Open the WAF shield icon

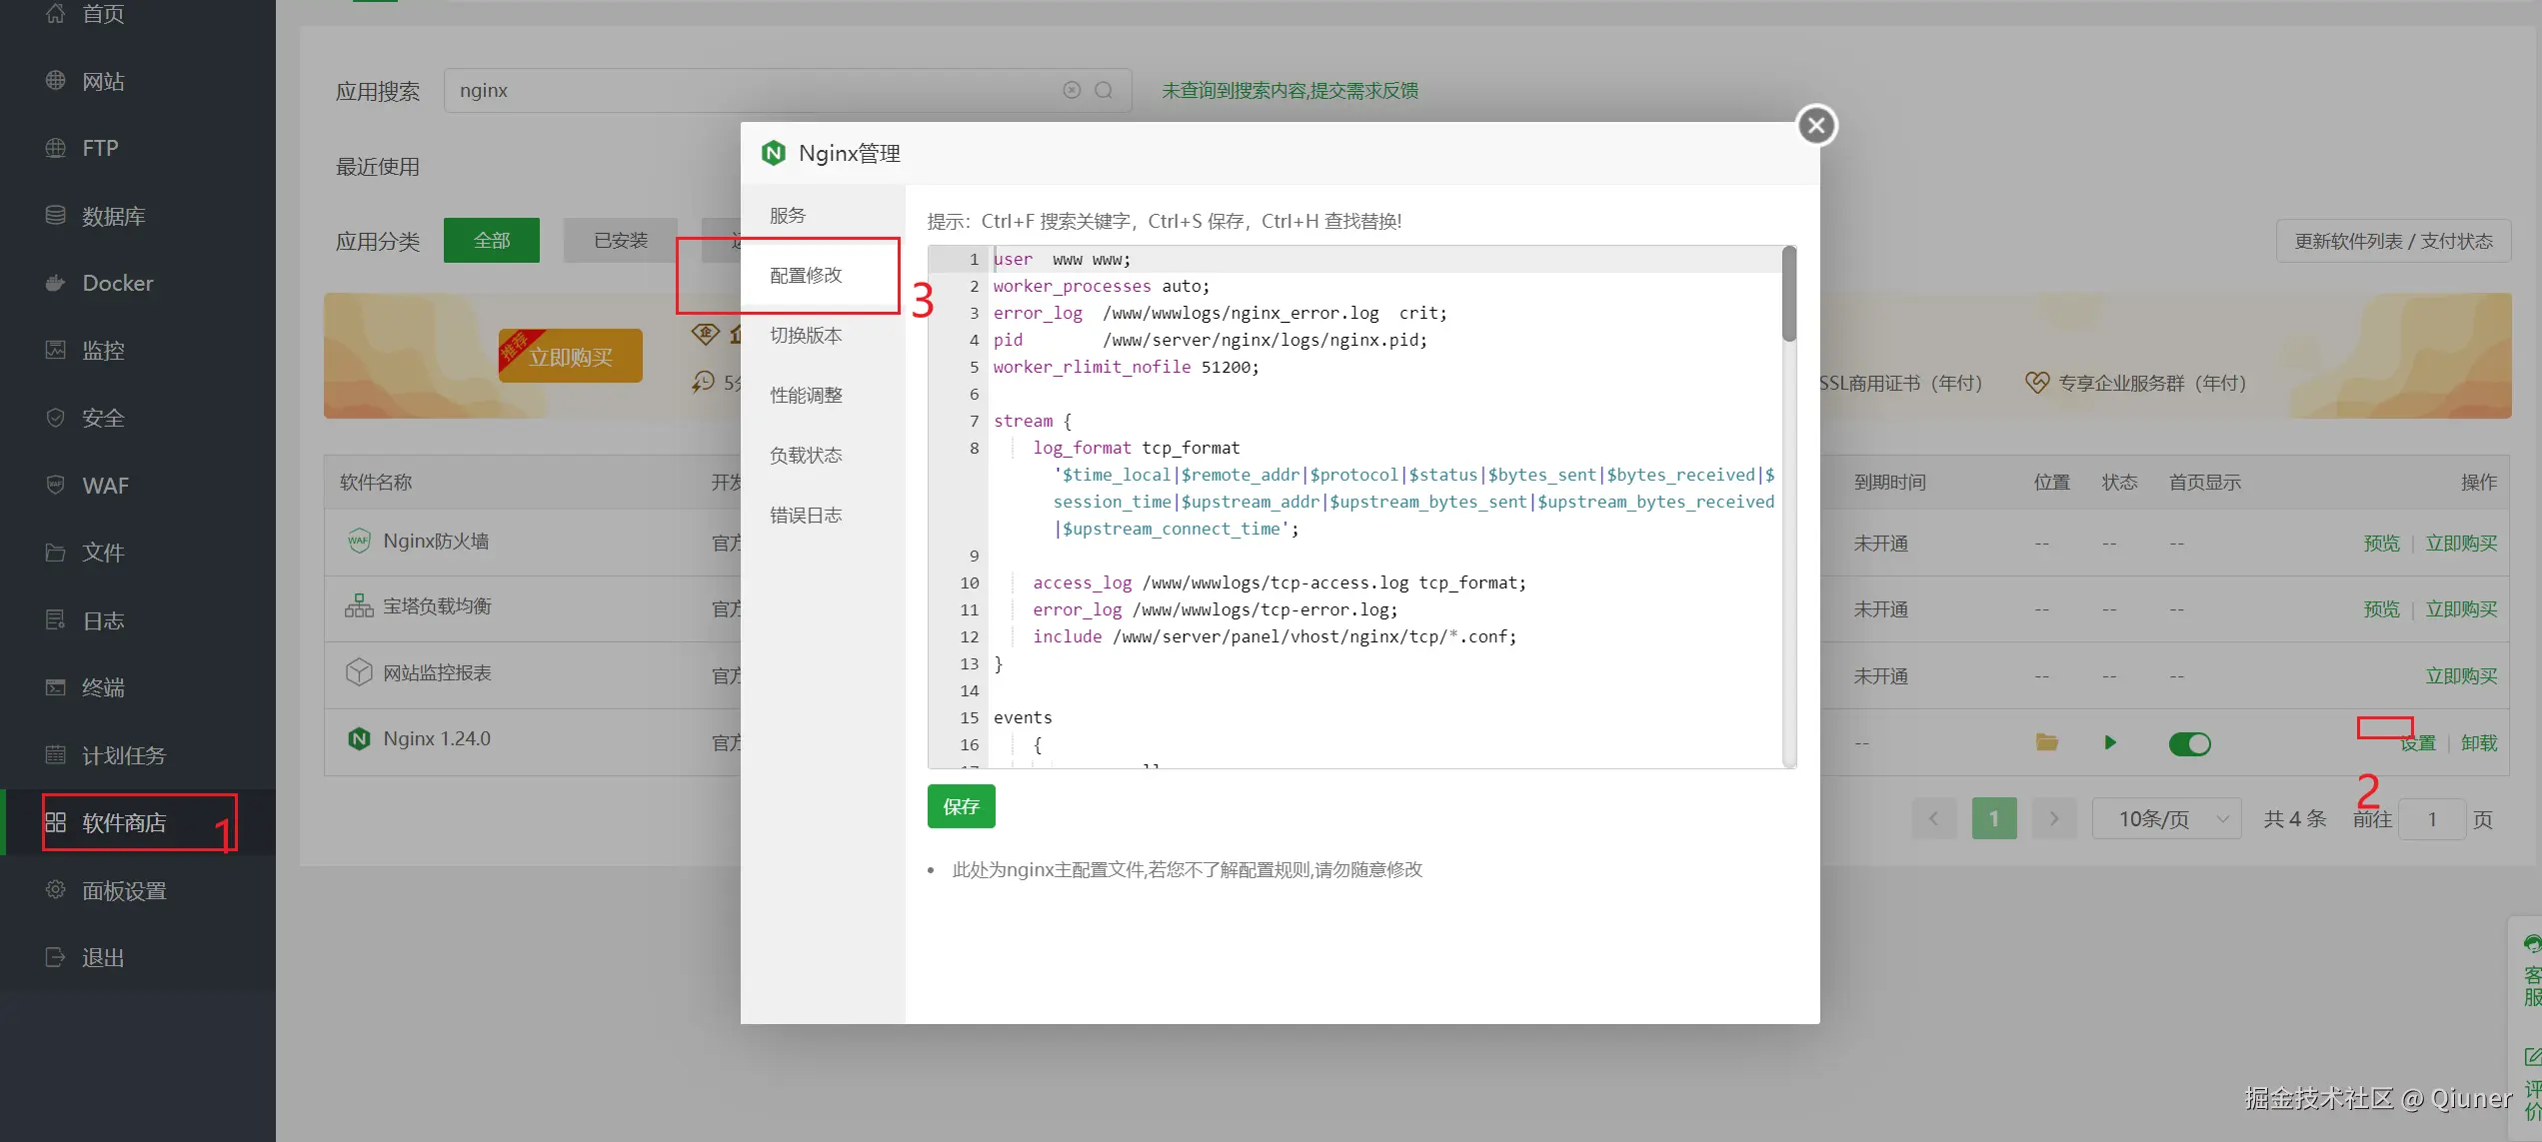(x=56, y=486)
